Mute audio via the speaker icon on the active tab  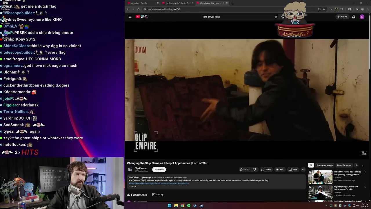(x=223, y=3)
